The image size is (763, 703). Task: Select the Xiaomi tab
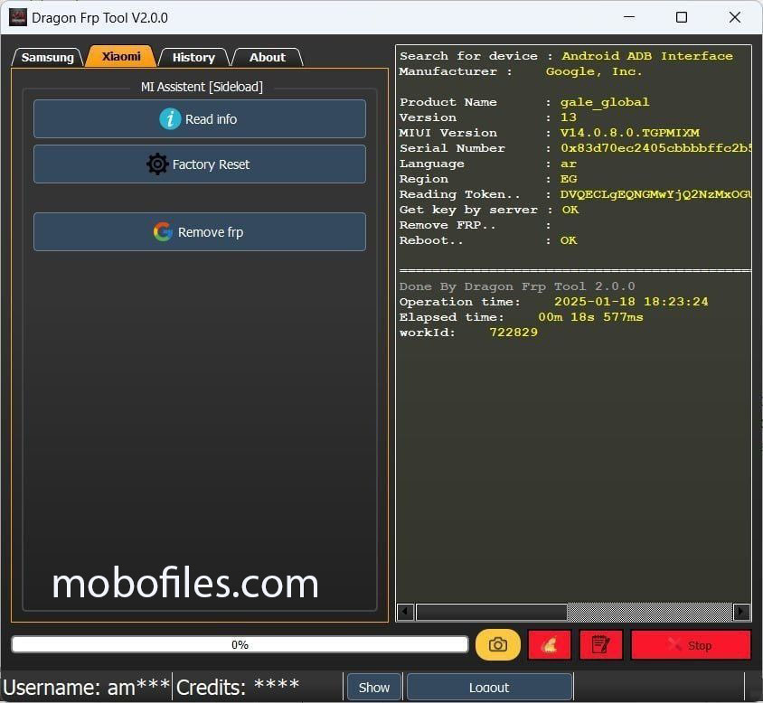click(121, 56)
